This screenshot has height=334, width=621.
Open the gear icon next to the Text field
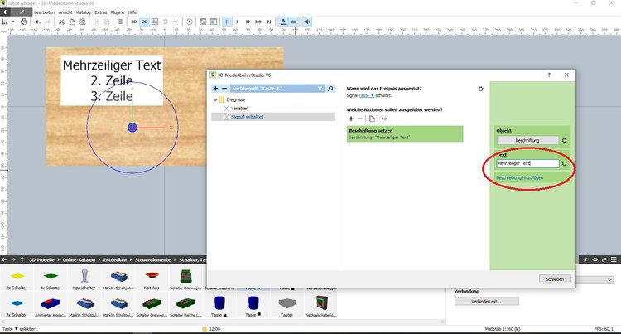pyautogui.click(x=565, y=163)
